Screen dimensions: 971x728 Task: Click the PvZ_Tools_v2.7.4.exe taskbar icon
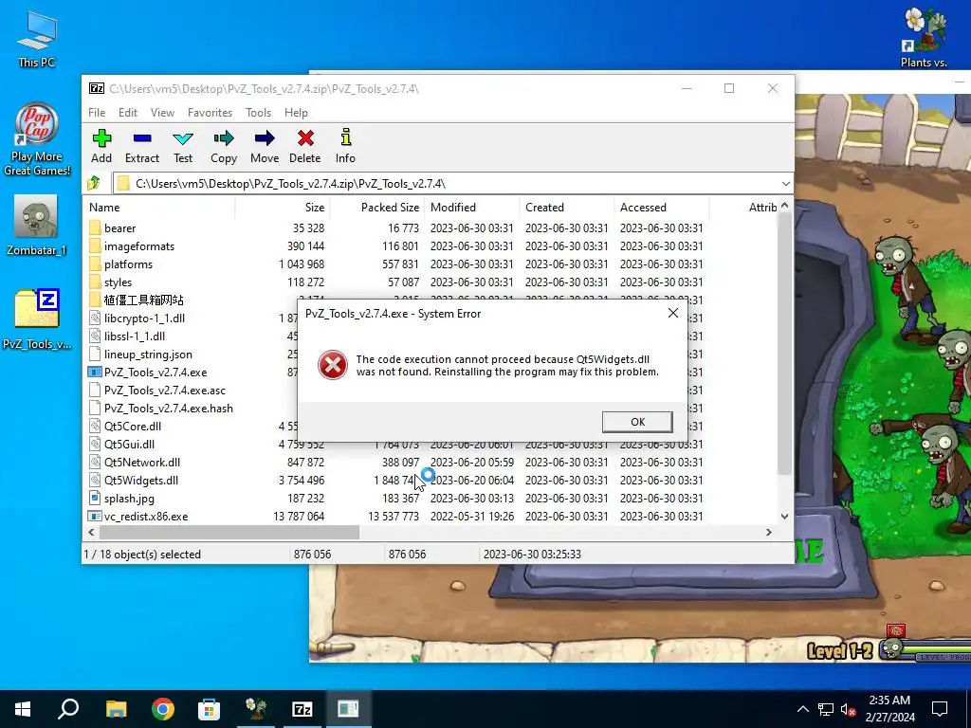point(348,709)
